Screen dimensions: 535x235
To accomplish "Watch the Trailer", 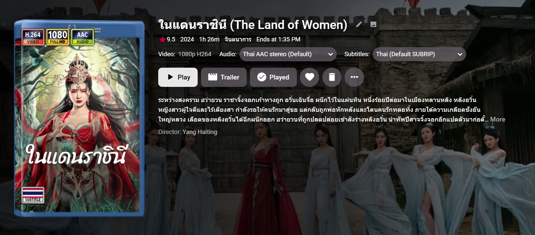I will 224,77.
